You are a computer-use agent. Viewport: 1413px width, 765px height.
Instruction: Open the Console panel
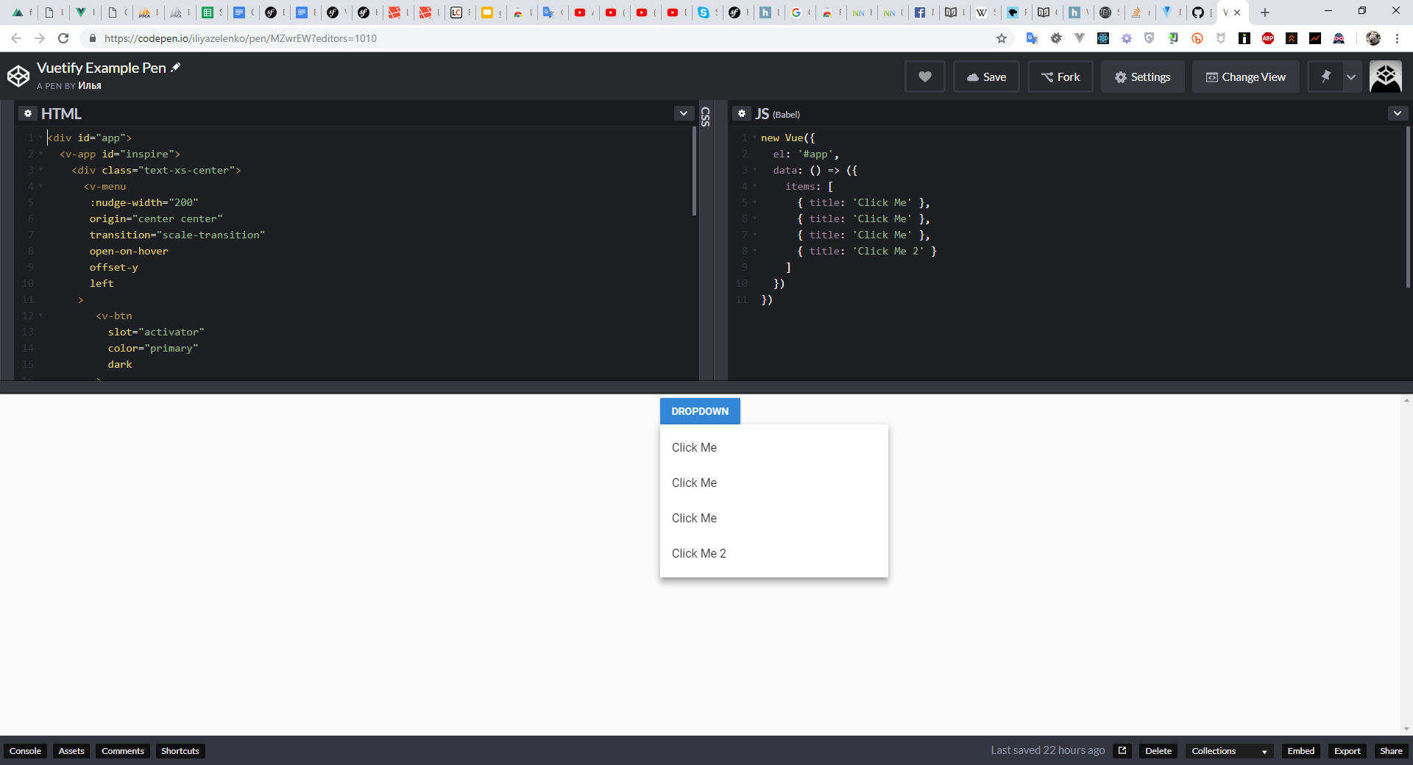(x=26, y=751)
